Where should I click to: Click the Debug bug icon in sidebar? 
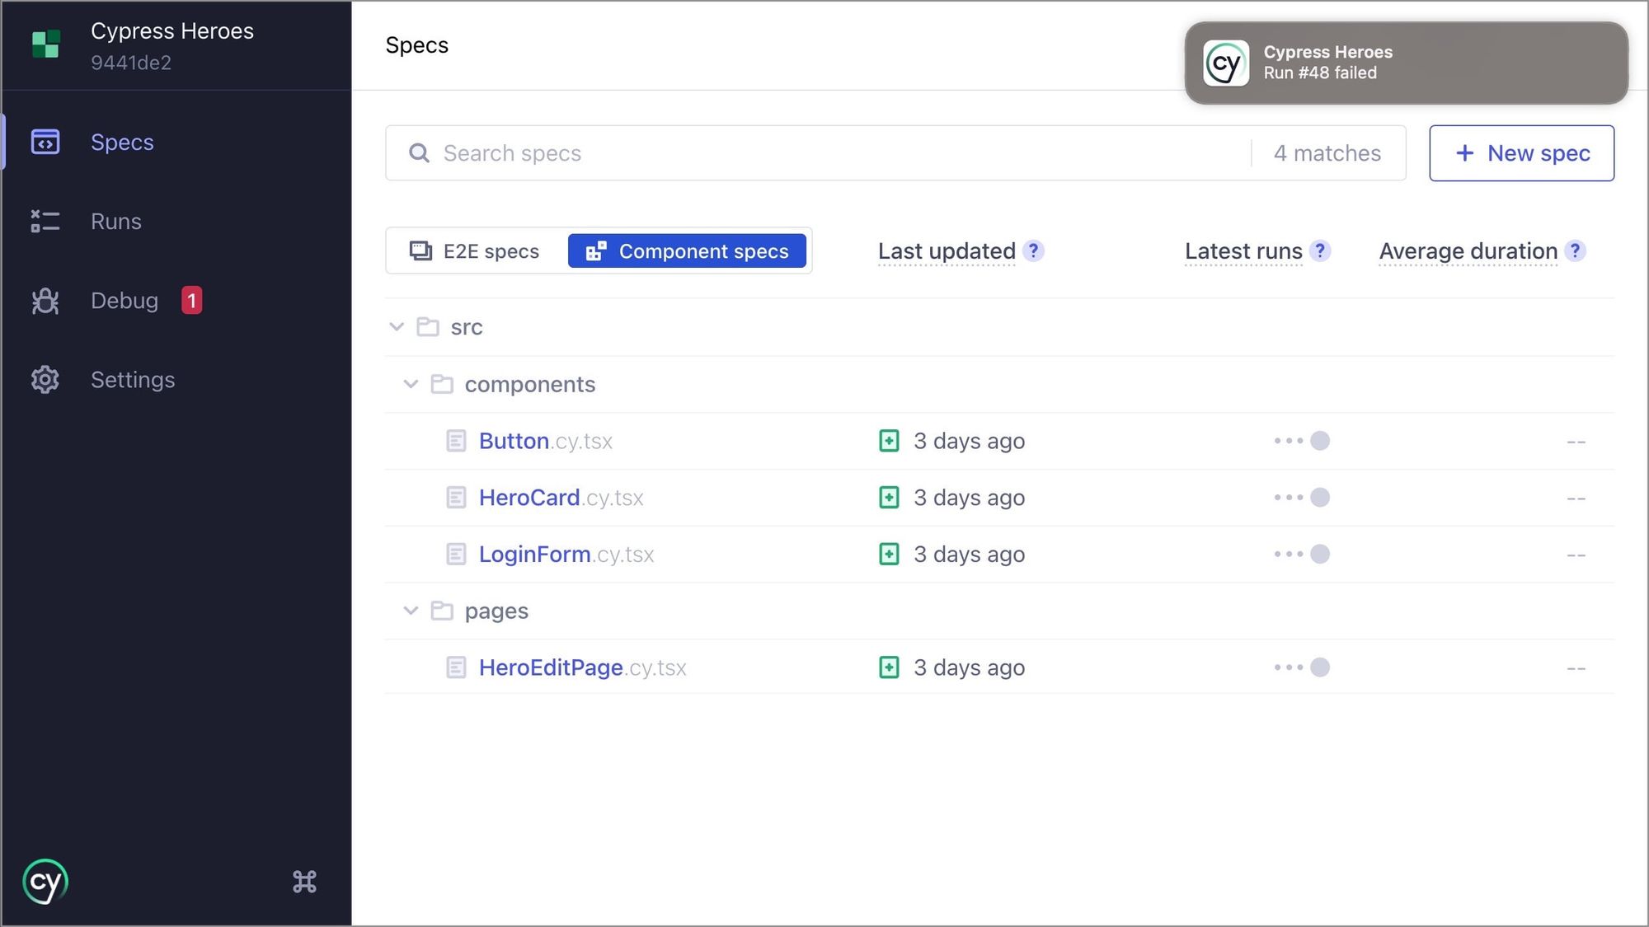[x=45, y=301]
